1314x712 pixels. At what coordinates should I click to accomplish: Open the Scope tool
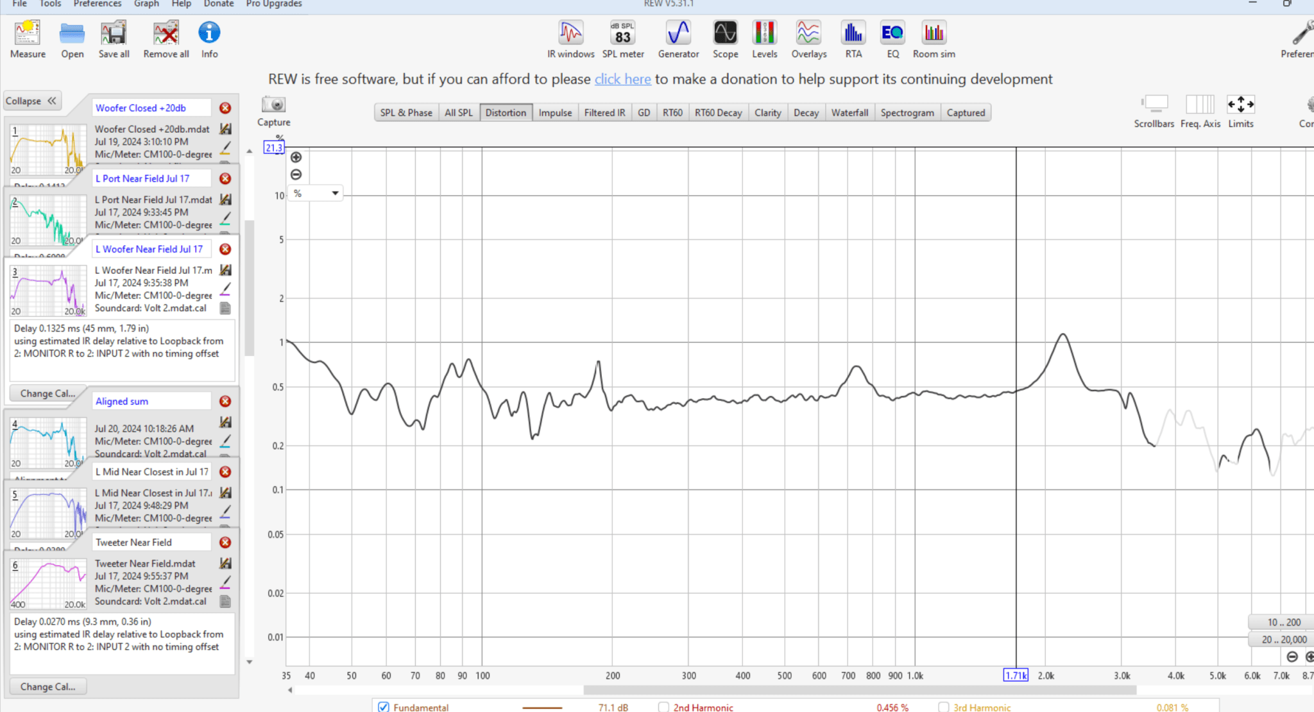pyautogui.click(x=725, y=39)
